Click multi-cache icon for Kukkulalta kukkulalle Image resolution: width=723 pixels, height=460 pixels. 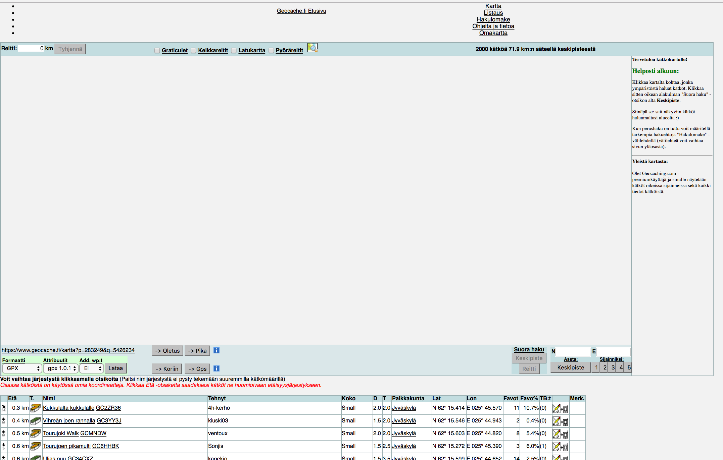tap(35, 408)
